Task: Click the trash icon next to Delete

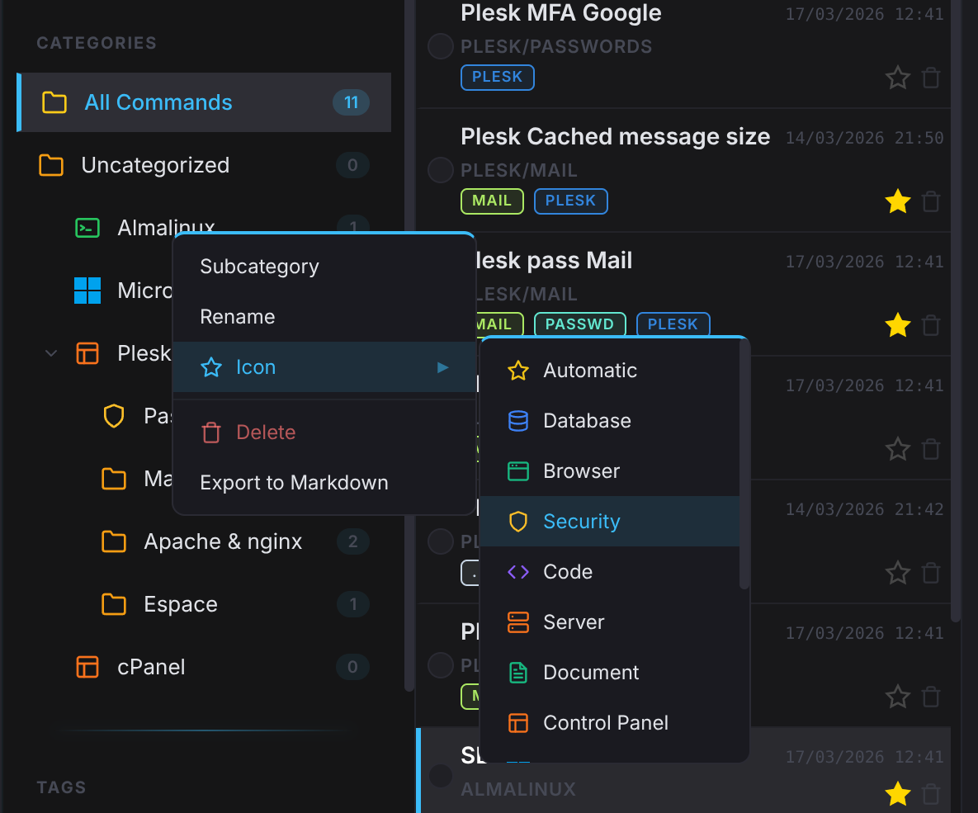Action: [x=211, y=432]
